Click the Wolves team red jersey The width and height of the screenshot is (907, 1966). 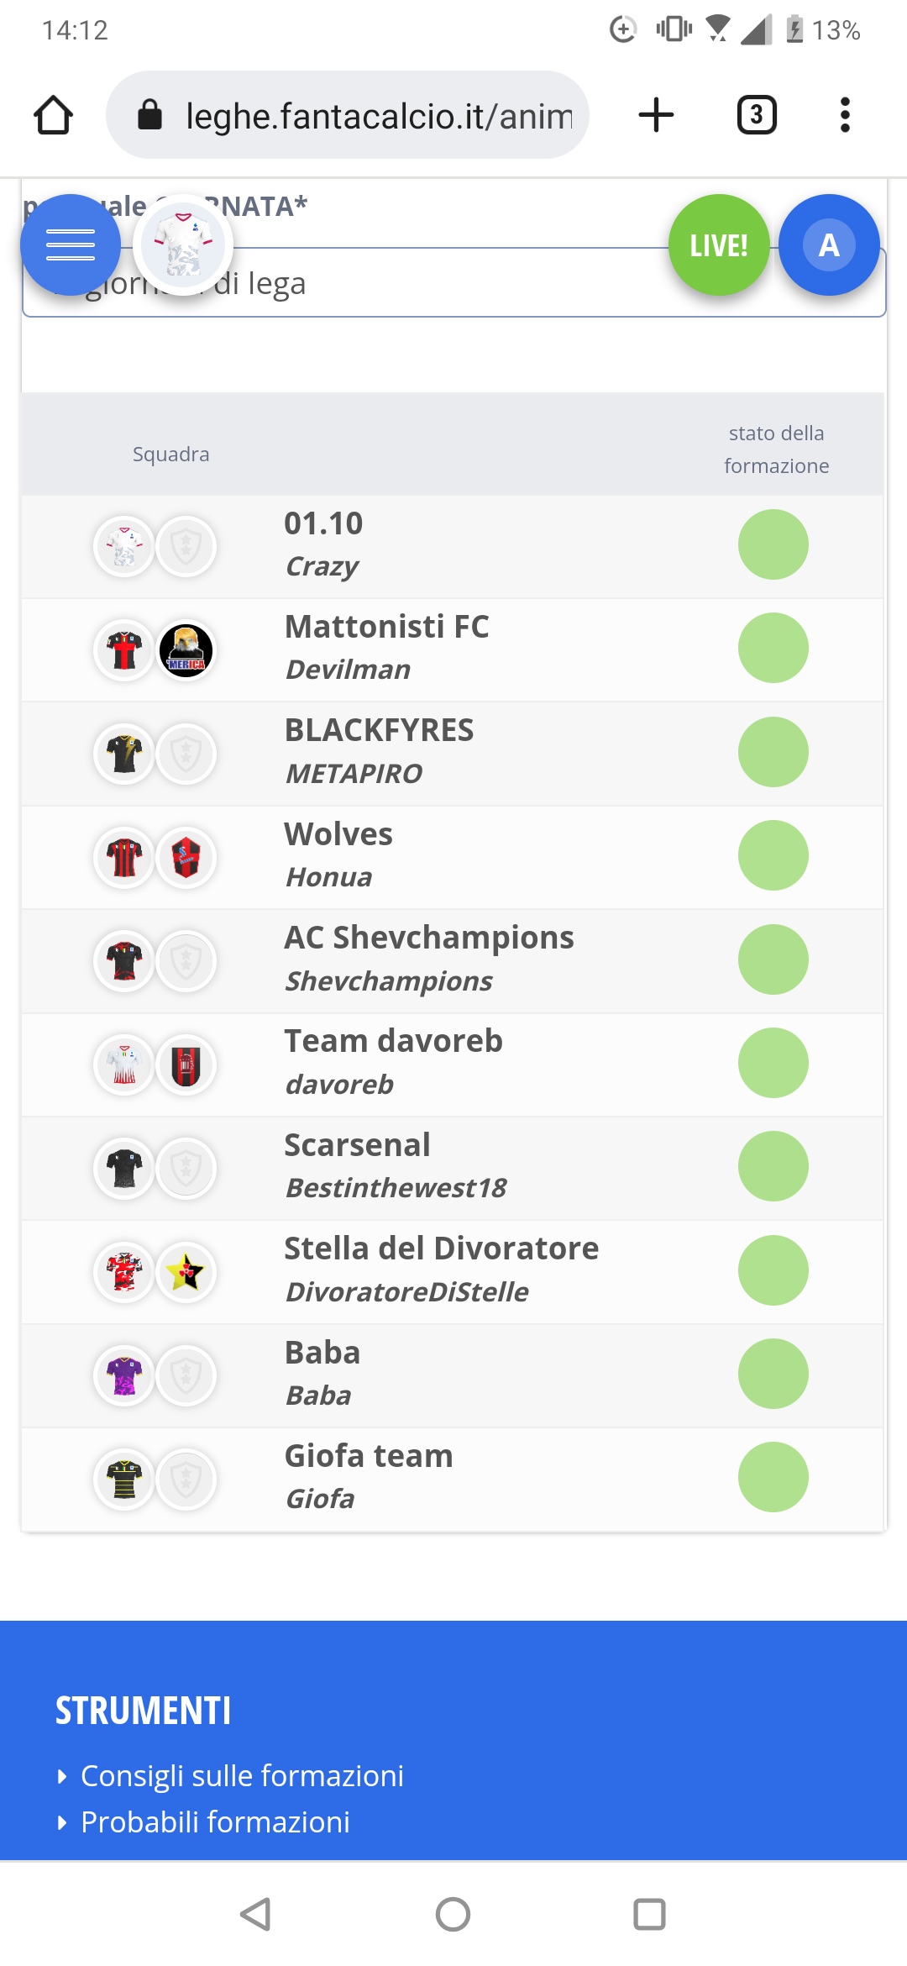pos(124,858)
